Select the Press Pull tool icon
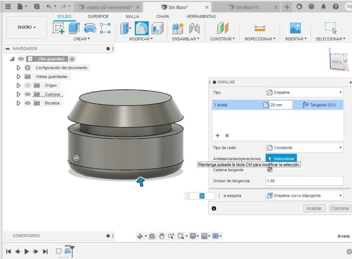The width and height of the screenshot is (352, 259). 125,28
